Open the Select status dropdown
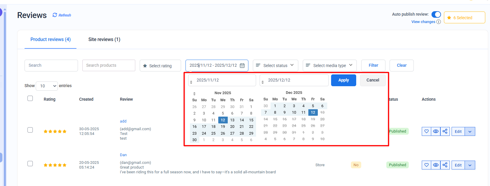 [275, 66]
